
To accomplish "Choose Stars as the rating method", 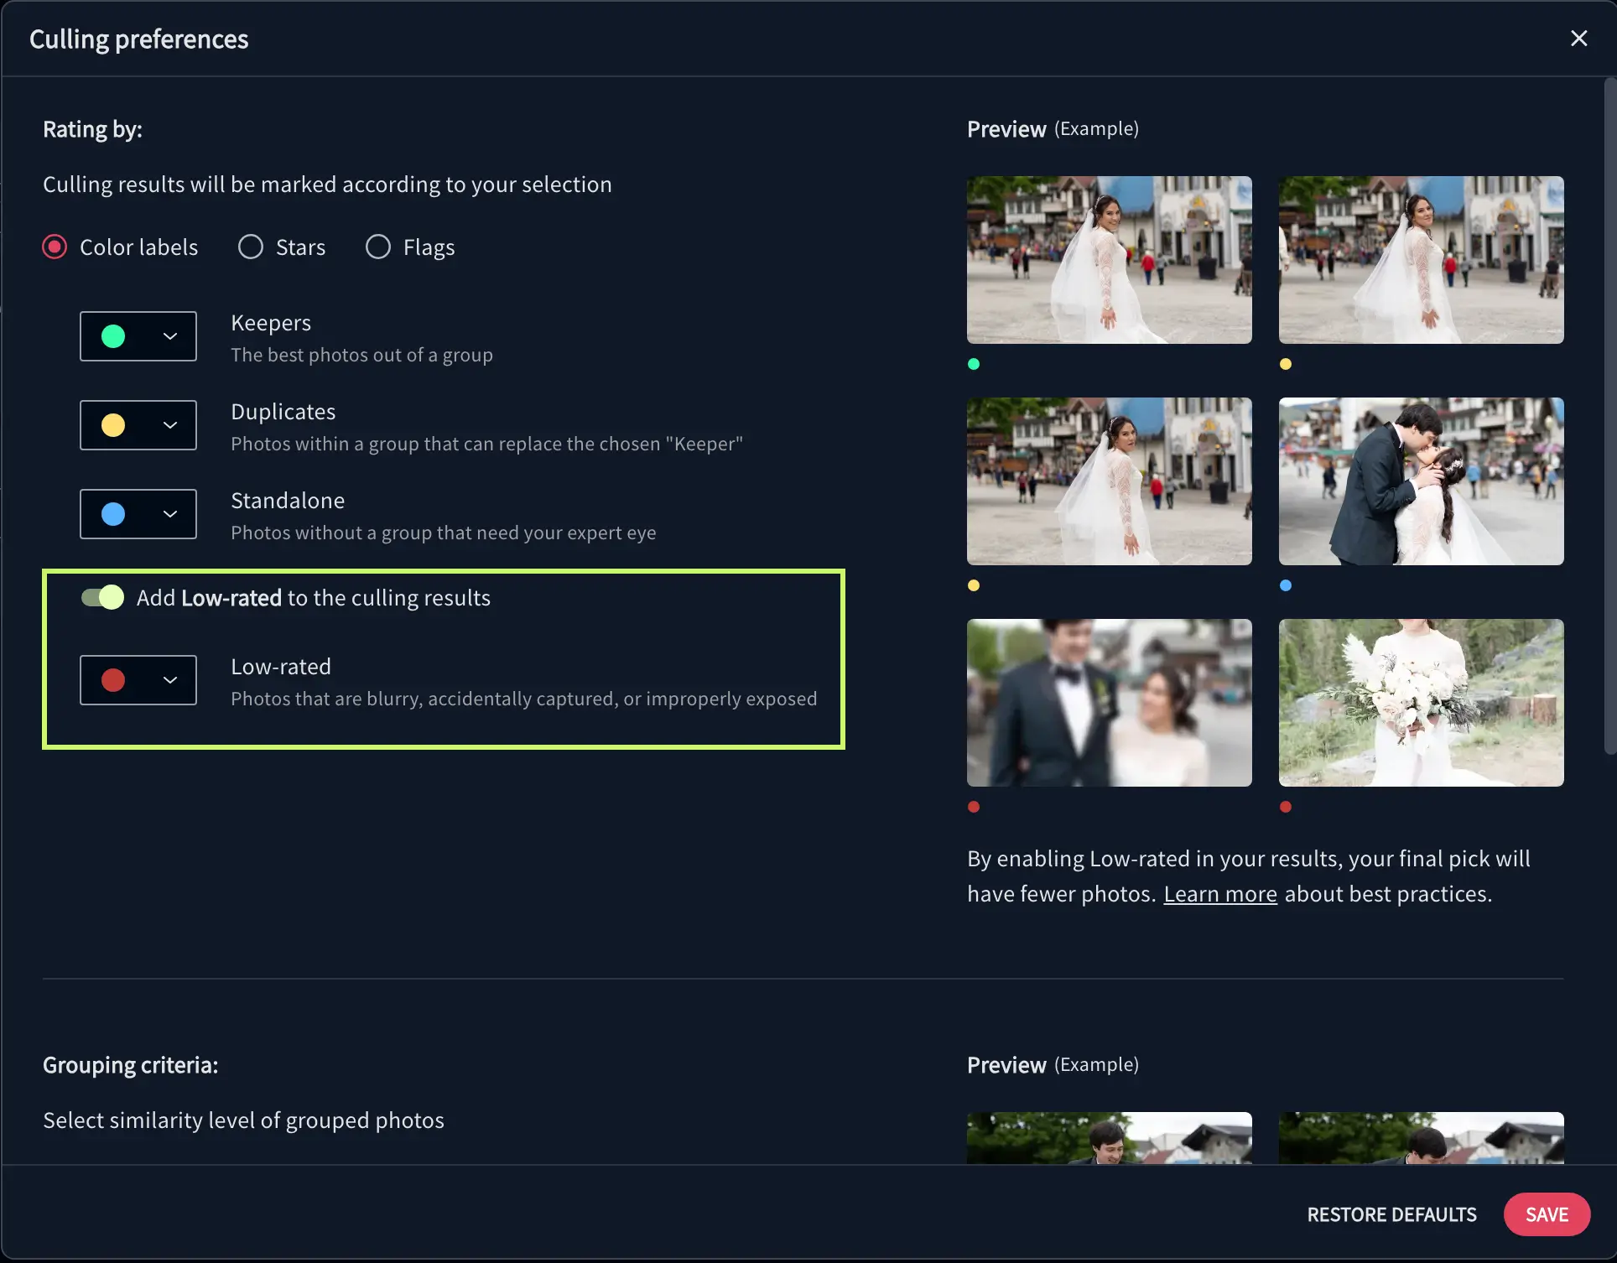I will point(251,247).
